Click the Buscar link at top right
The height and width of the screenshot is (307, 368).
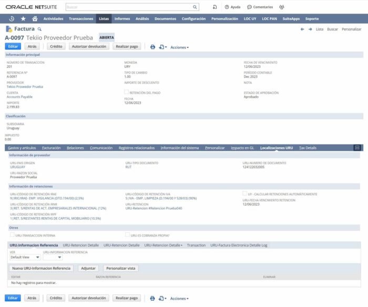(x=333, y=29)
